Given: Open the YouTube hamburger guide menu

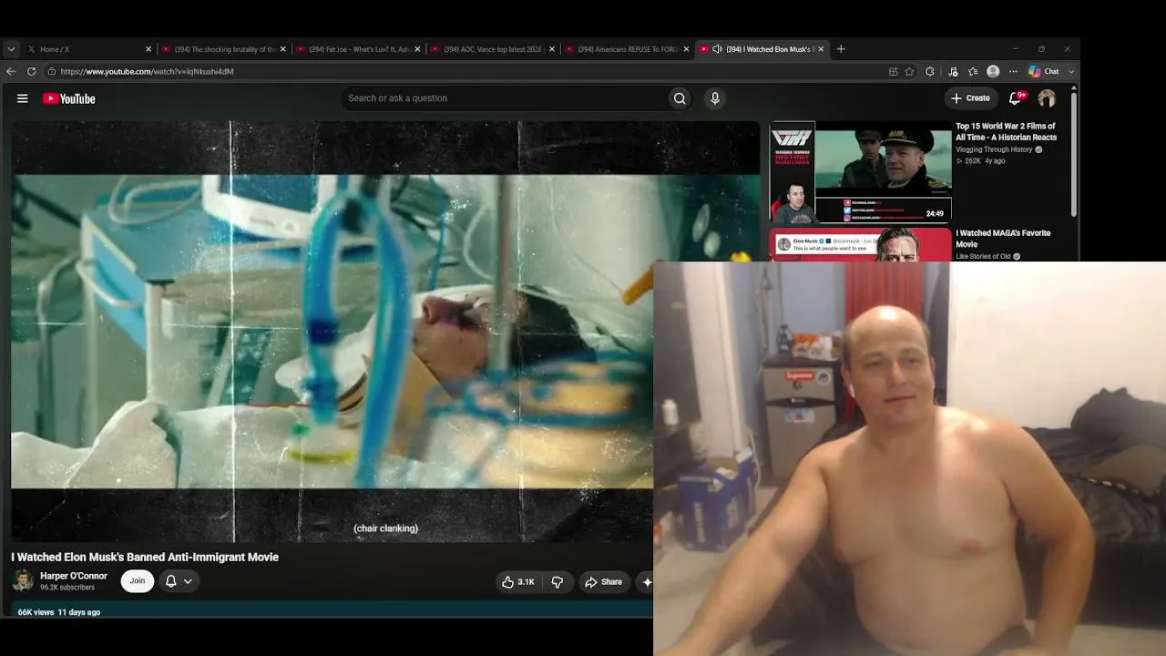Looking at the screenshot, I should click(x=23, y=98).
